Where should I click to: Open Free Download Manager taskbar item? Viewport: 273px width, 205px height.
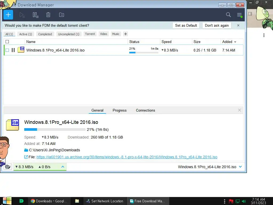pos(148,201)
